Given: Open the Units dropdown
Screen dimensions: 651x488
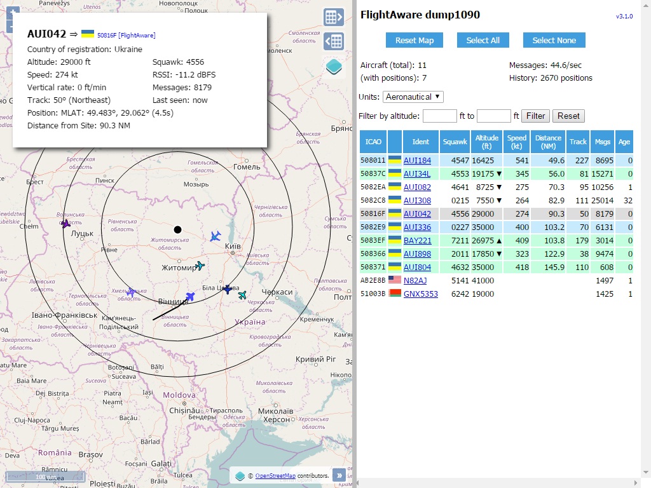Looking at the screenshot, I should pos(413,97).
